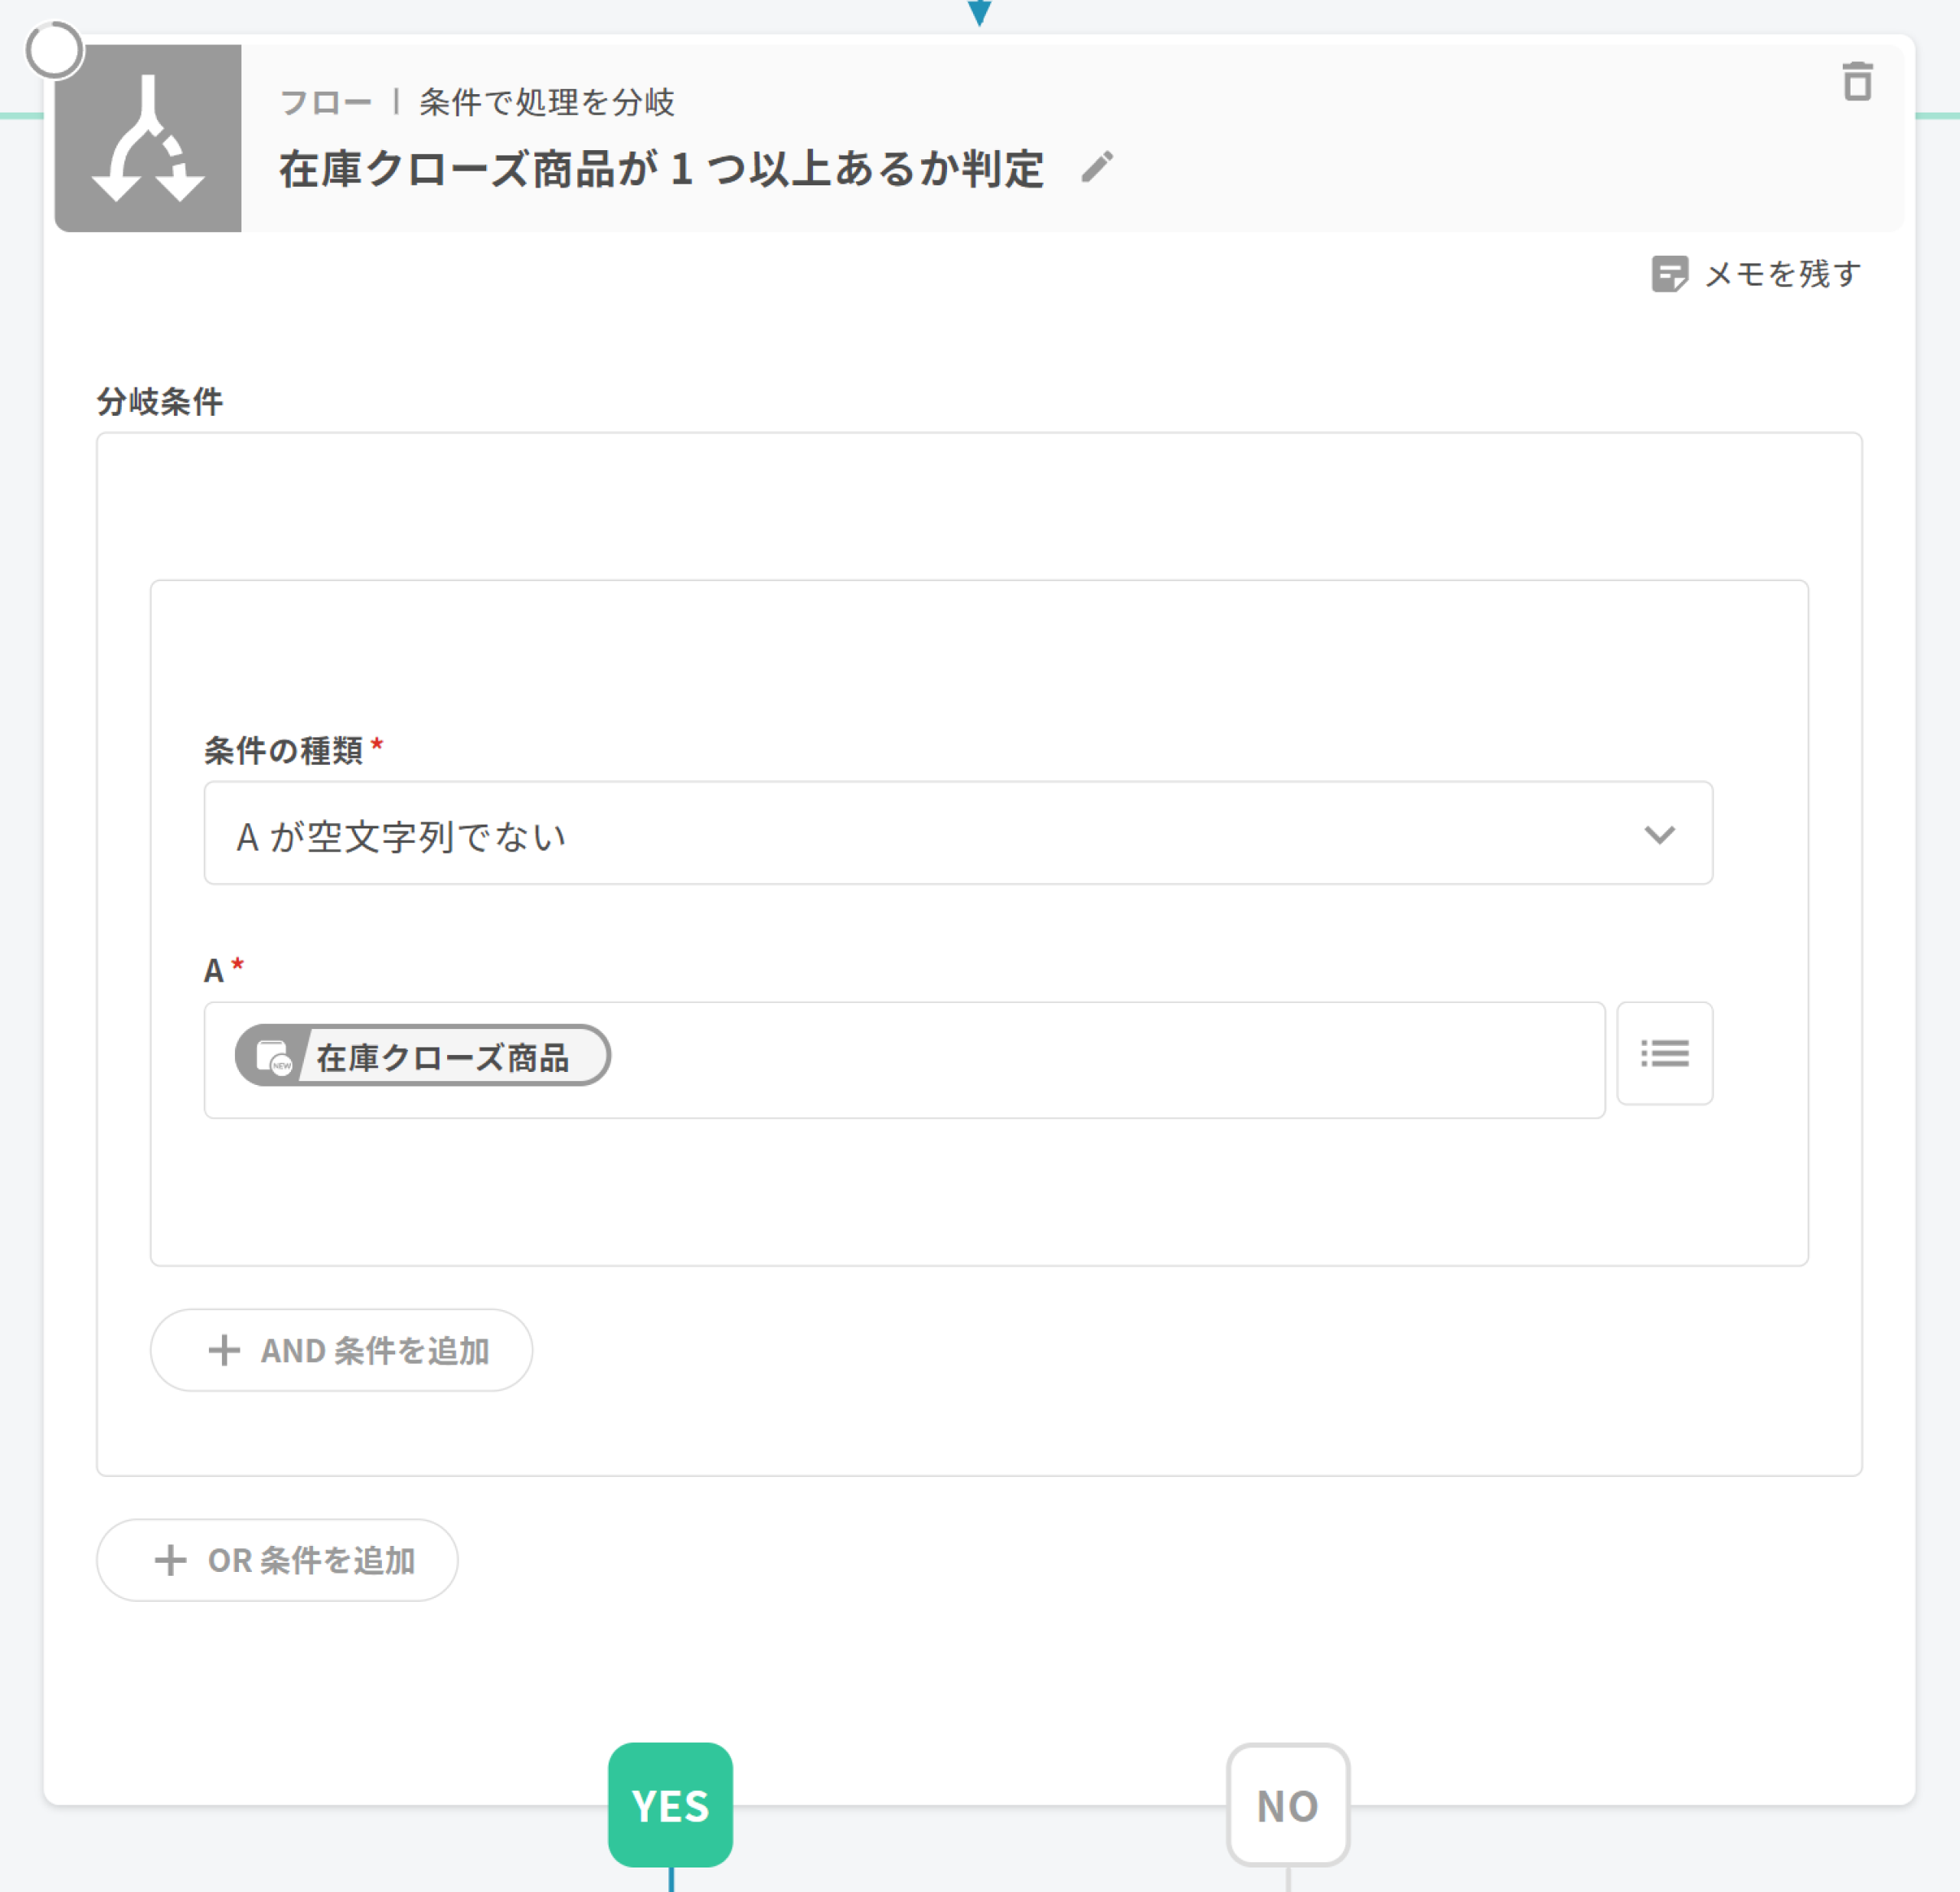Click plus icon on AND condition button
This screenshot has height=1892, width=1960.
tap(224, 1350)
